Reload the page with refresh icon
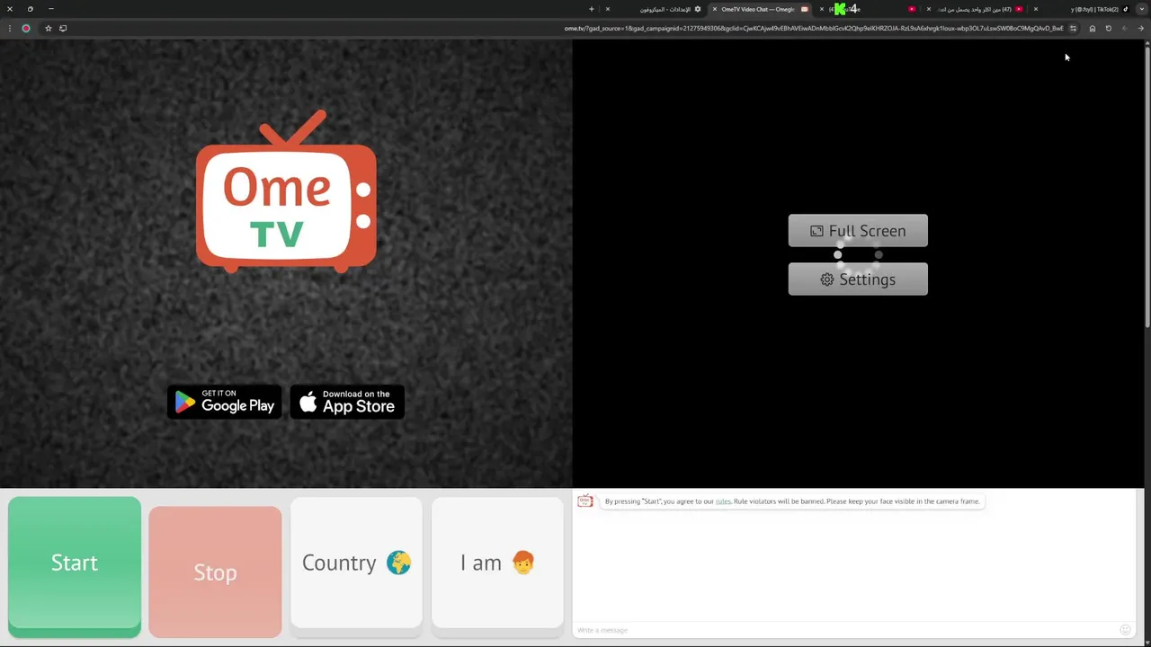The image size is (1151, 647). coord(1108,28)
